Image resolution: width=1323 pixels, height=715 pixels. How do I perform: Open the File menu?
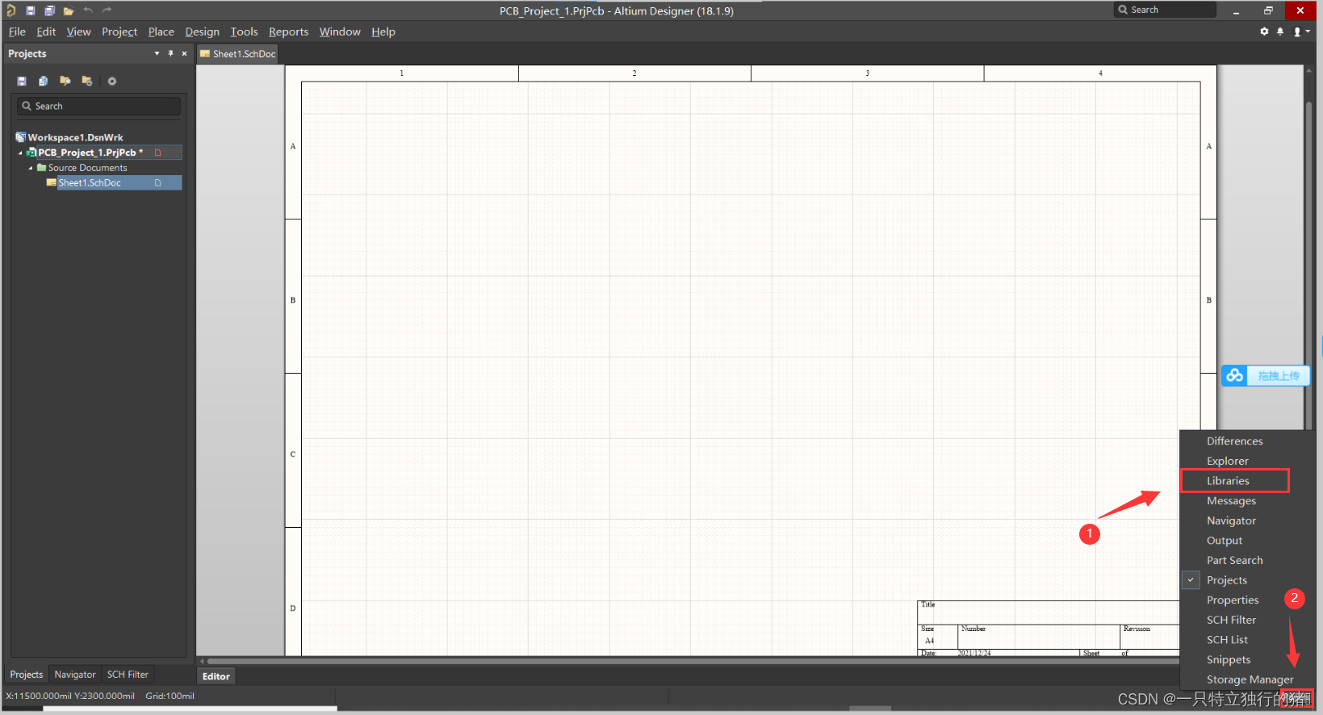17,31
